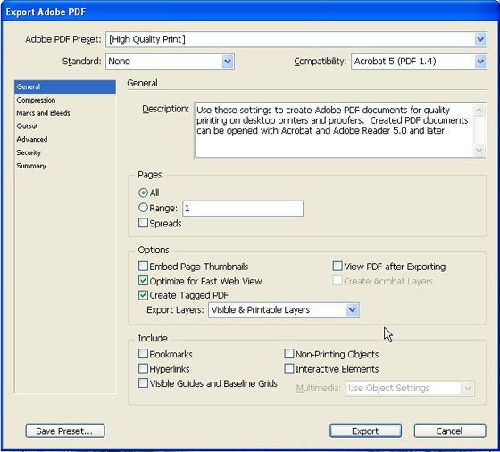The width and height of the screenshot is (500, 452).
Task: Click the Save Preset button
Action: coord(65,431)
